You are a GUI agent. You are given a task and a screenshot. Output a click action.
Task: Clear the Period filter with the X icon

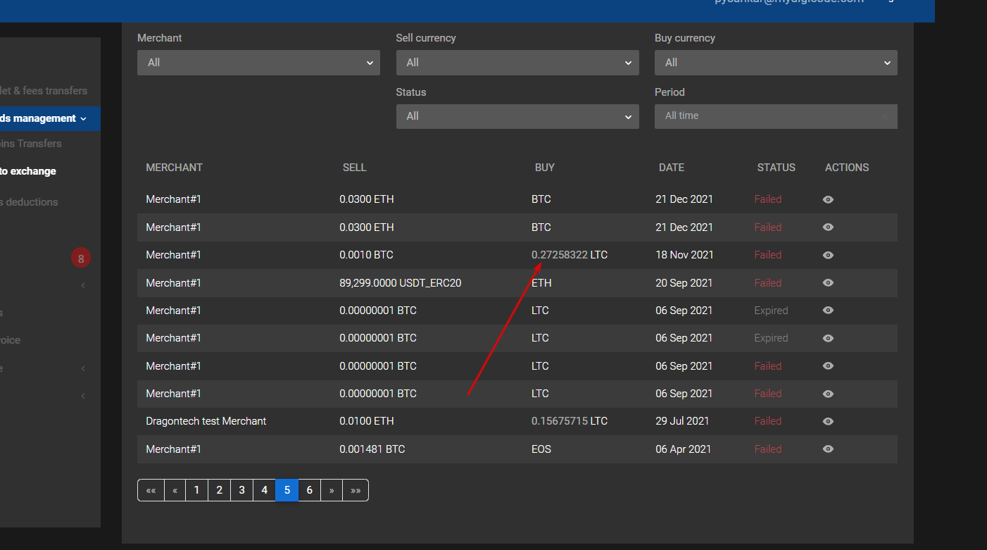tap(884, 116)
